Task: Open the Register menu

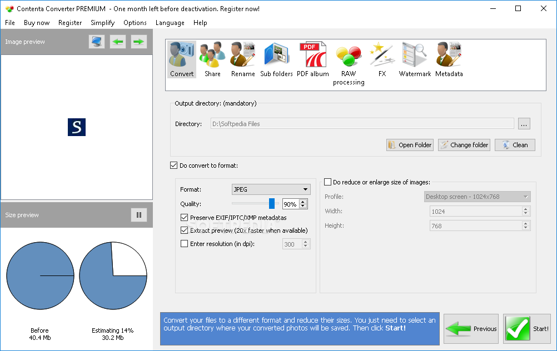Action: tap(70, 23)
